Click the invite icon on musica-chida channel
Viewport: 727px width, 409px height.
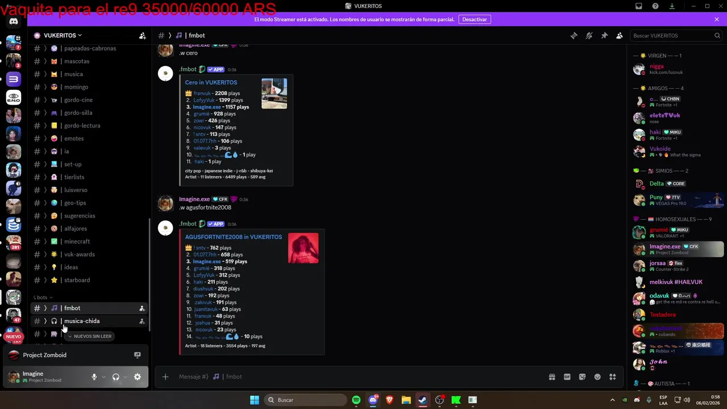pyautogui.click(x=141, y=321)
